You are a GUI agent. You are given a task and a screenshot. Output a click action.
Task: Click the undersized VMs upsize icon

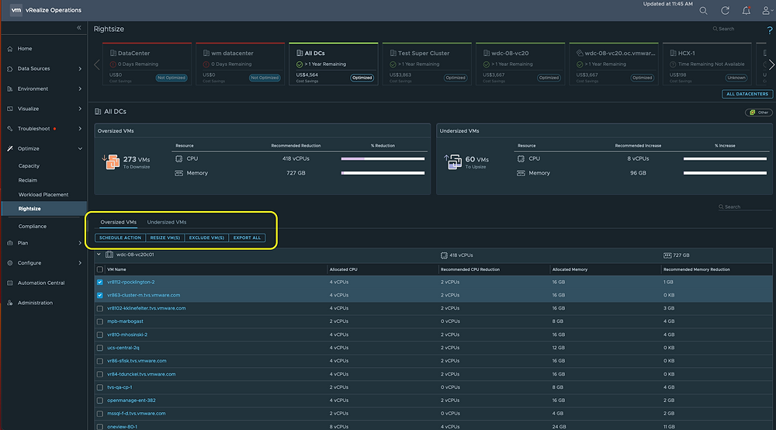pyautogui.click(x=452, y=161)
